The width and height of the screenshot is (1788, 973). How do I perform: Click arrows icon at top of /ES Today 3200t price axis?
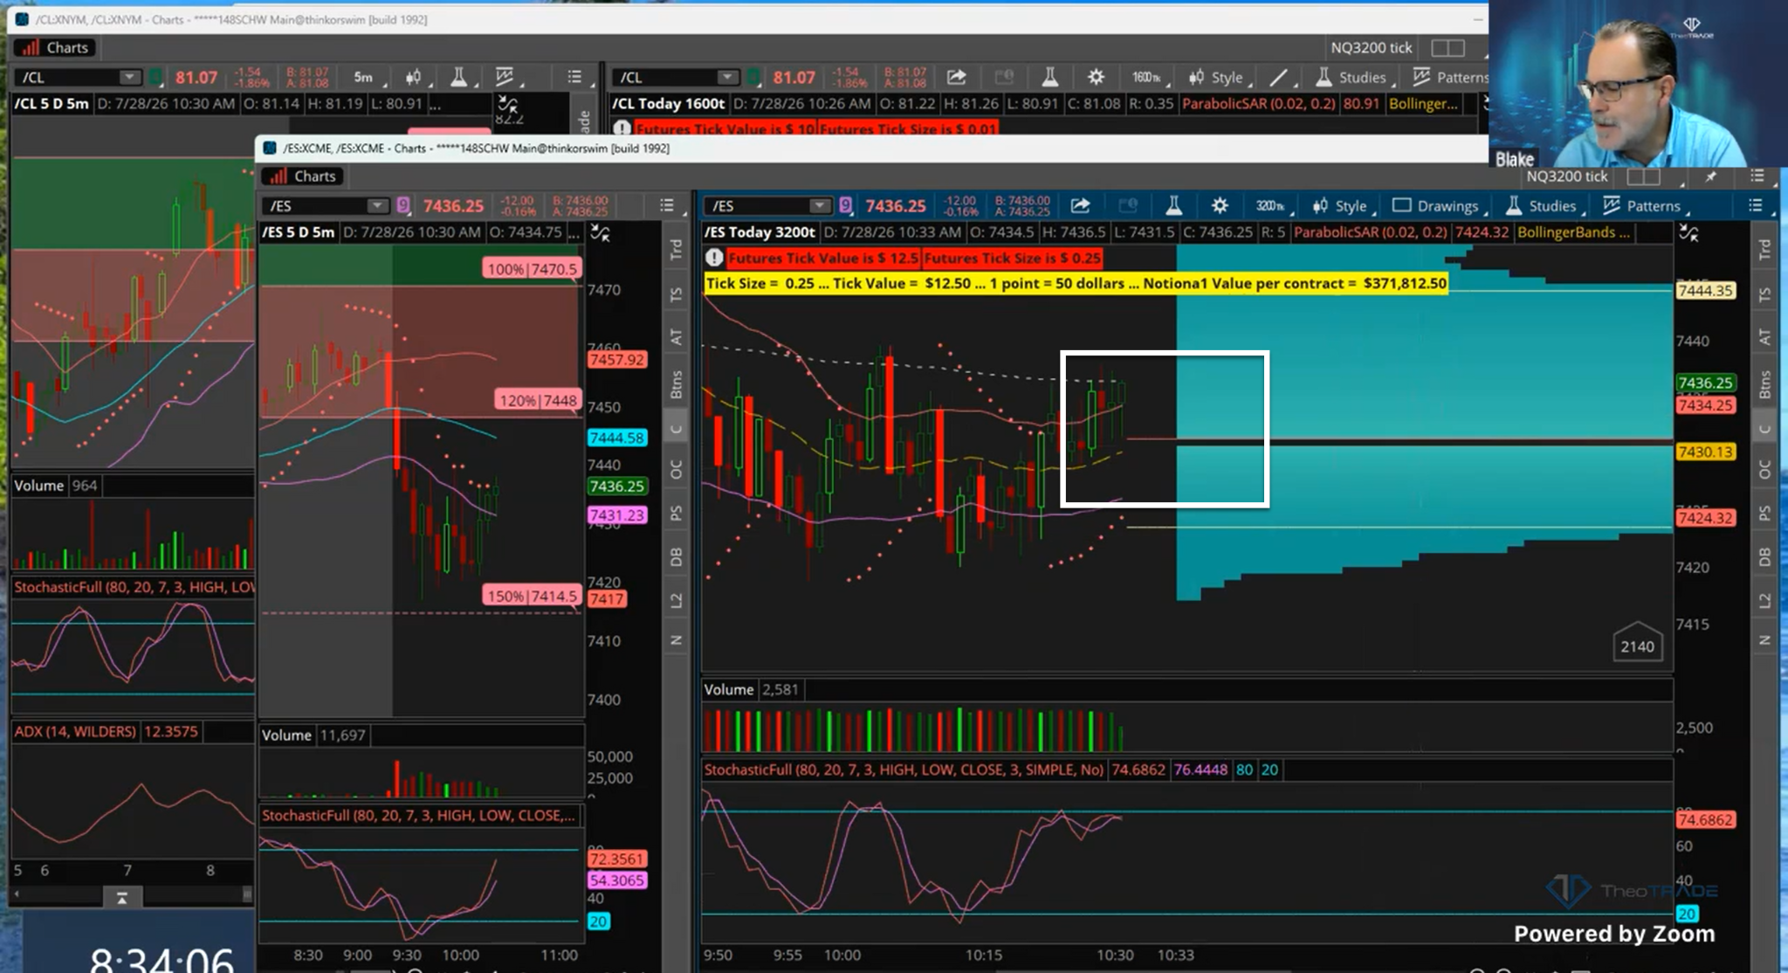[1689, 233]
